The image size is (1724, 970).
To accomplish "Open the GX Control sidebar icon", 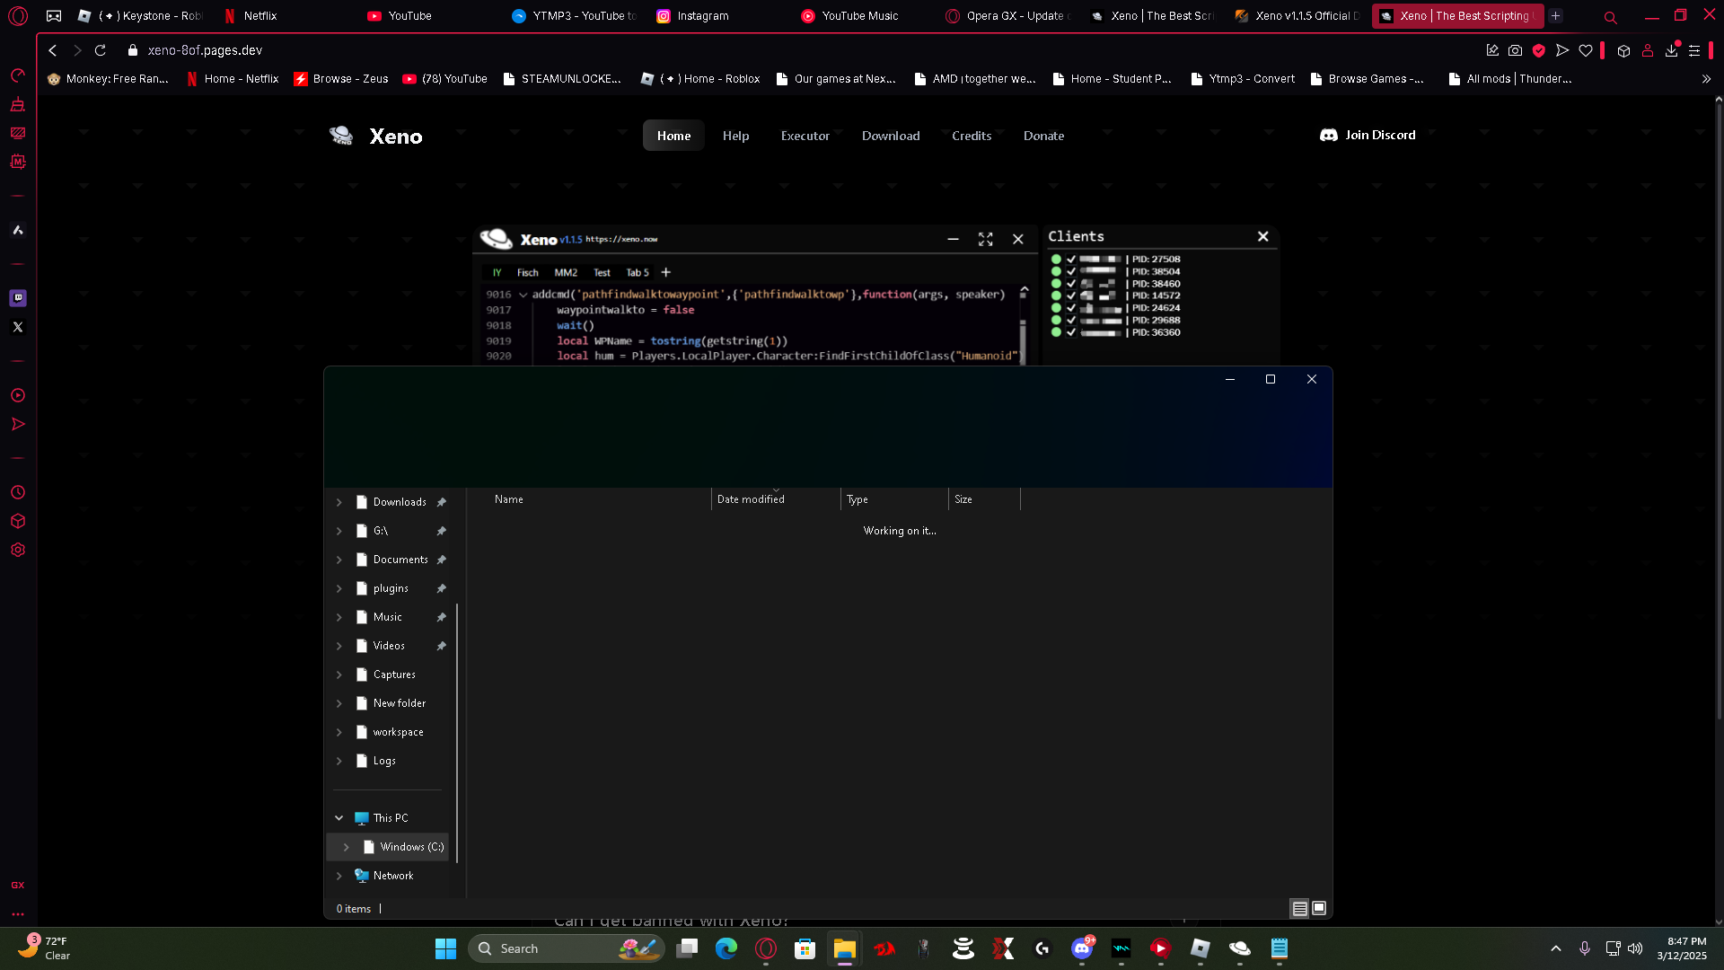I will tap(18, 75).
